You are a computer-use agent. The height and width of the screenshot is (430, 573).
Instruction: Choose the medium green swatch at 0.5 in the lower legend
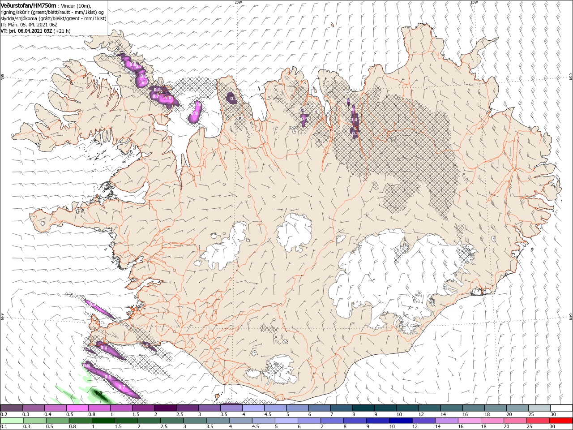coord(58,421)
